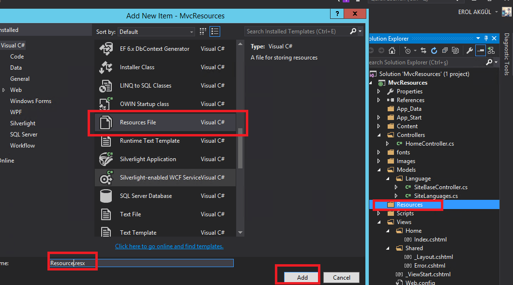Open the Sort by dropdown
The image size is (513, 285).
click(x=156, y=32)
